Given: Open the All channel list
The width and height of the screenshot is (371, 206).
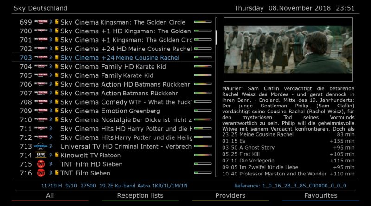Looking at the screenshot, I should point(50,196).
